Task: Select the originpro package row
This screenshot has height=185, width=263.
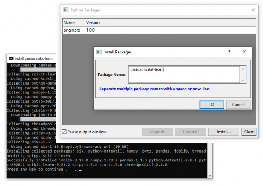Action: [x=73, y=30]
